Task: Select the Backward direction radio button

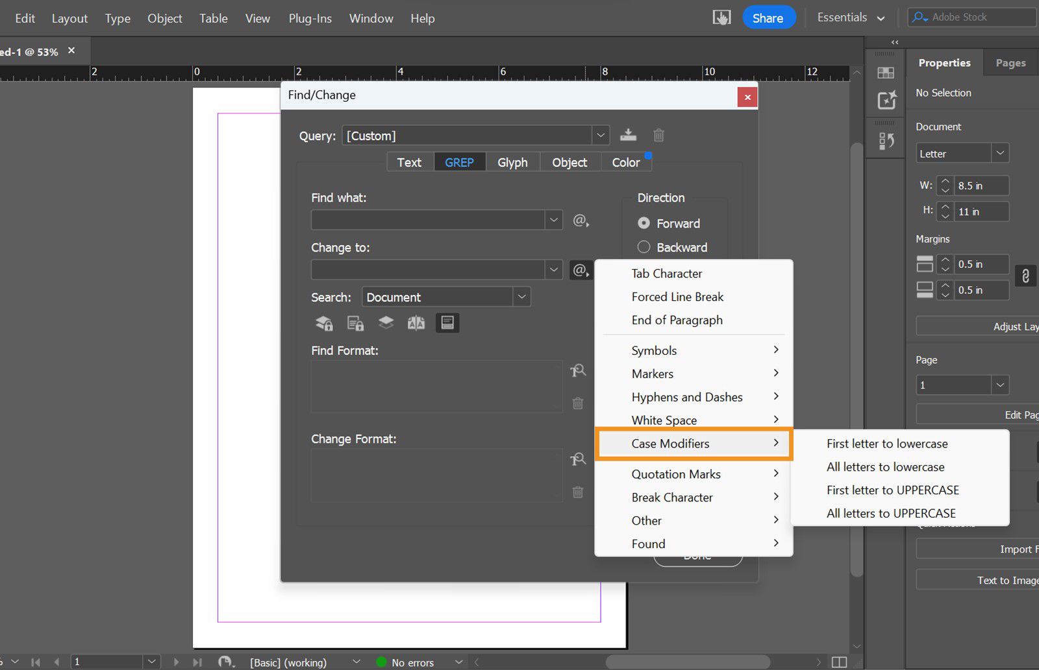Action: coord(644,247)
